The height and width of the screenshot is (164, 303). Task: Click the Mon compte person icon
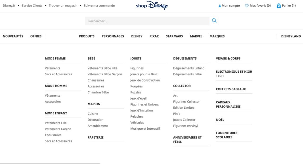220,6
